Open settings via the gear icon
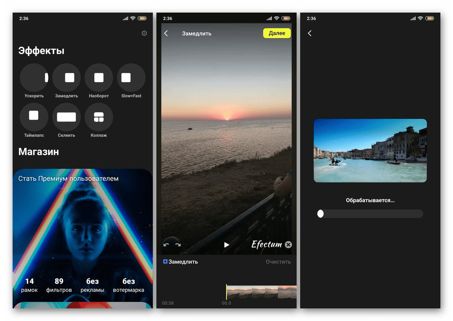This screenshot has height=321, width=453. coord(144,33)
